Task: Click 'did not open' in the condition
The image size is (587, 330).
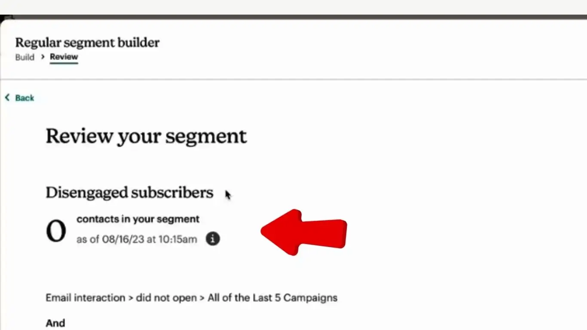Action: pyautogui.click(x=165, y=298)
